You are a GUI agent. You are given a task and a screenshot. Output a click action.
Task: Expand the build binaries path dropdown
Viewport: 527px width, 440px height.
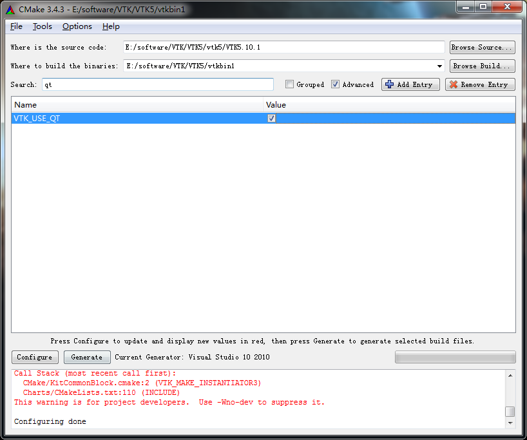coord(439,66)
